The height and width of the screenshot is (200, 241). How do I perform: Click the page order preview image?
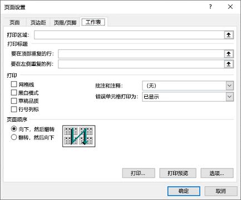79,136
